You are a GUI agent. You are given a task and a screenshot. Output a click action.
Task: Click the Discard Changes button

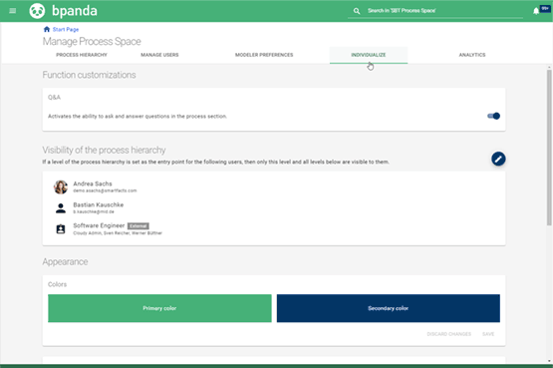pos(448,334)
